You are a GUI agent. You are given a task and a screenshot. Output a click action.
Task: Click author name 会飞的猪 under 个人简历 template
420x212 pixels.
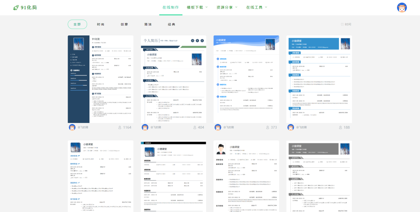156,127
